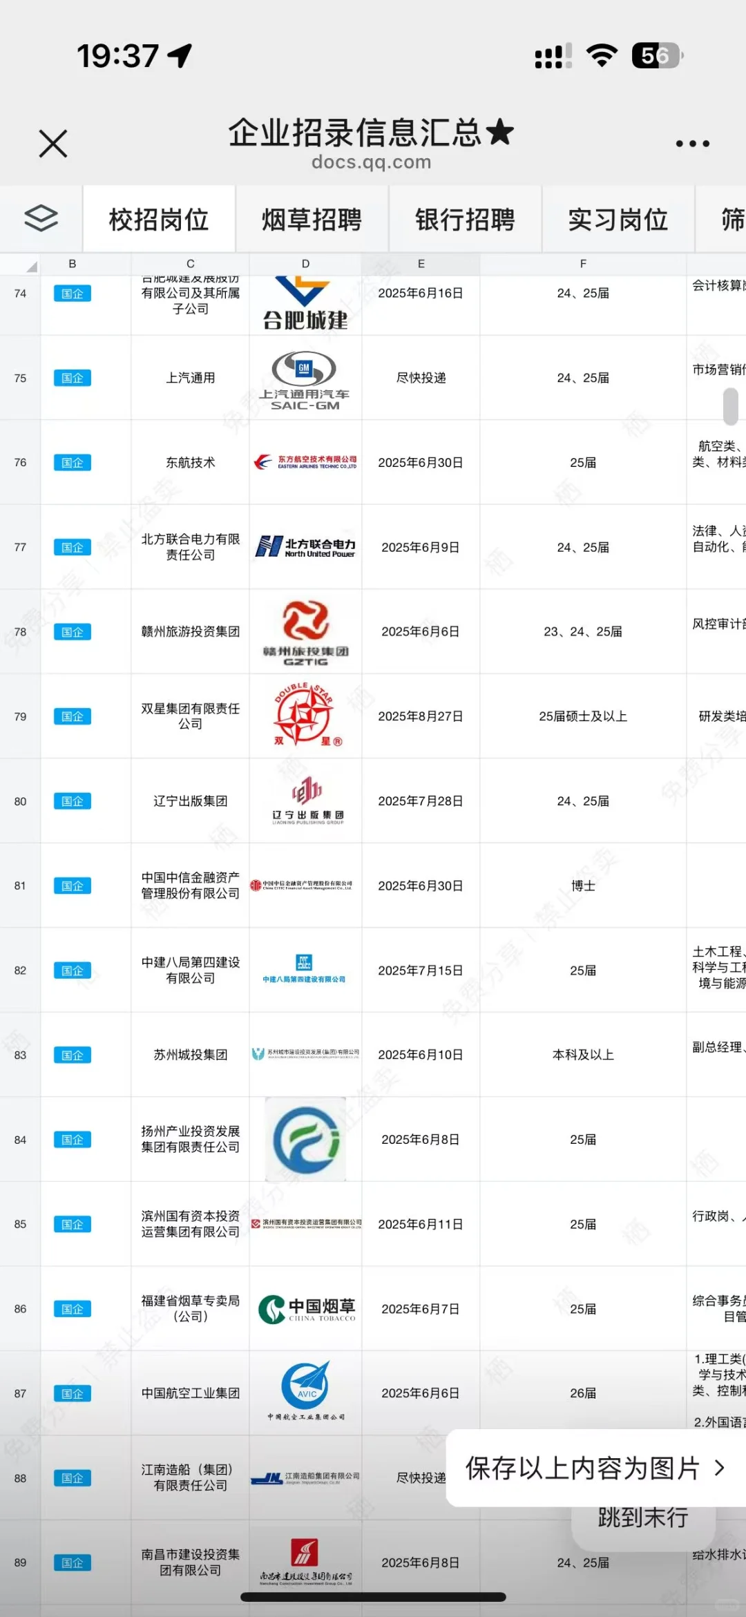Tap the 中国中信金融资产 logo
Screen dimensions: 746x1617
coord(302,885)
